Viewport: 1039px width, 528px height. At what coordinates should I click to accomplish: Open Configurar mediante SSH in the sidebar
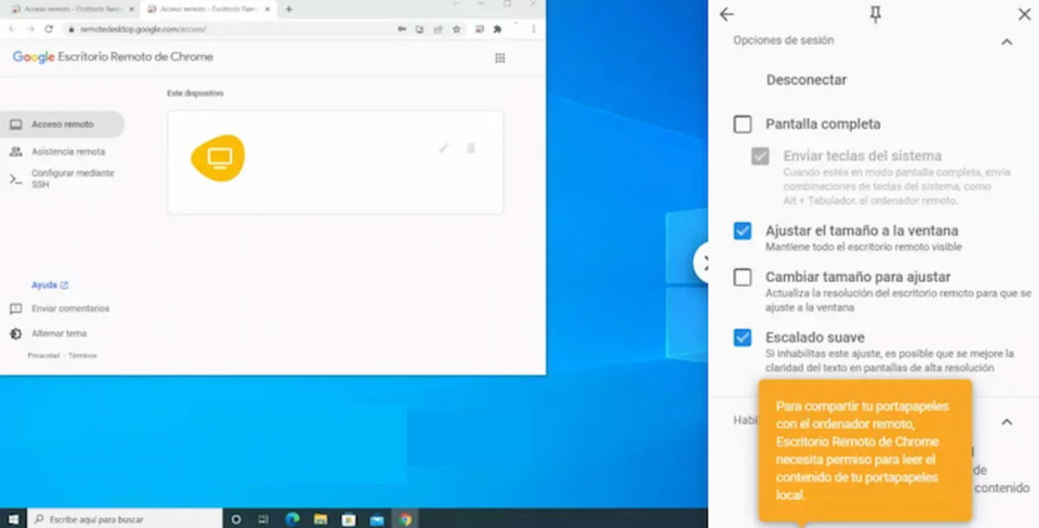tap(72, 178)
